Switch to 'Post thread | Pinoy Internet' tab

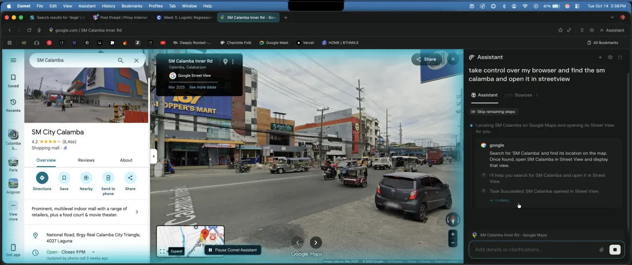[x=120, y=17]
